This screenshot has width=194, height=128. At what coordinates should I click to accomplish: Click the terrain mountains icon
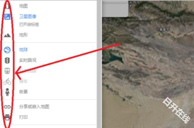[7, 35]
